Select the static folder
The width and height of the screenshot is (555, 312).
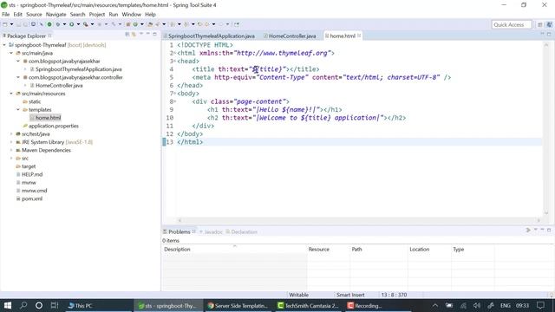click(x=35, y=101)
